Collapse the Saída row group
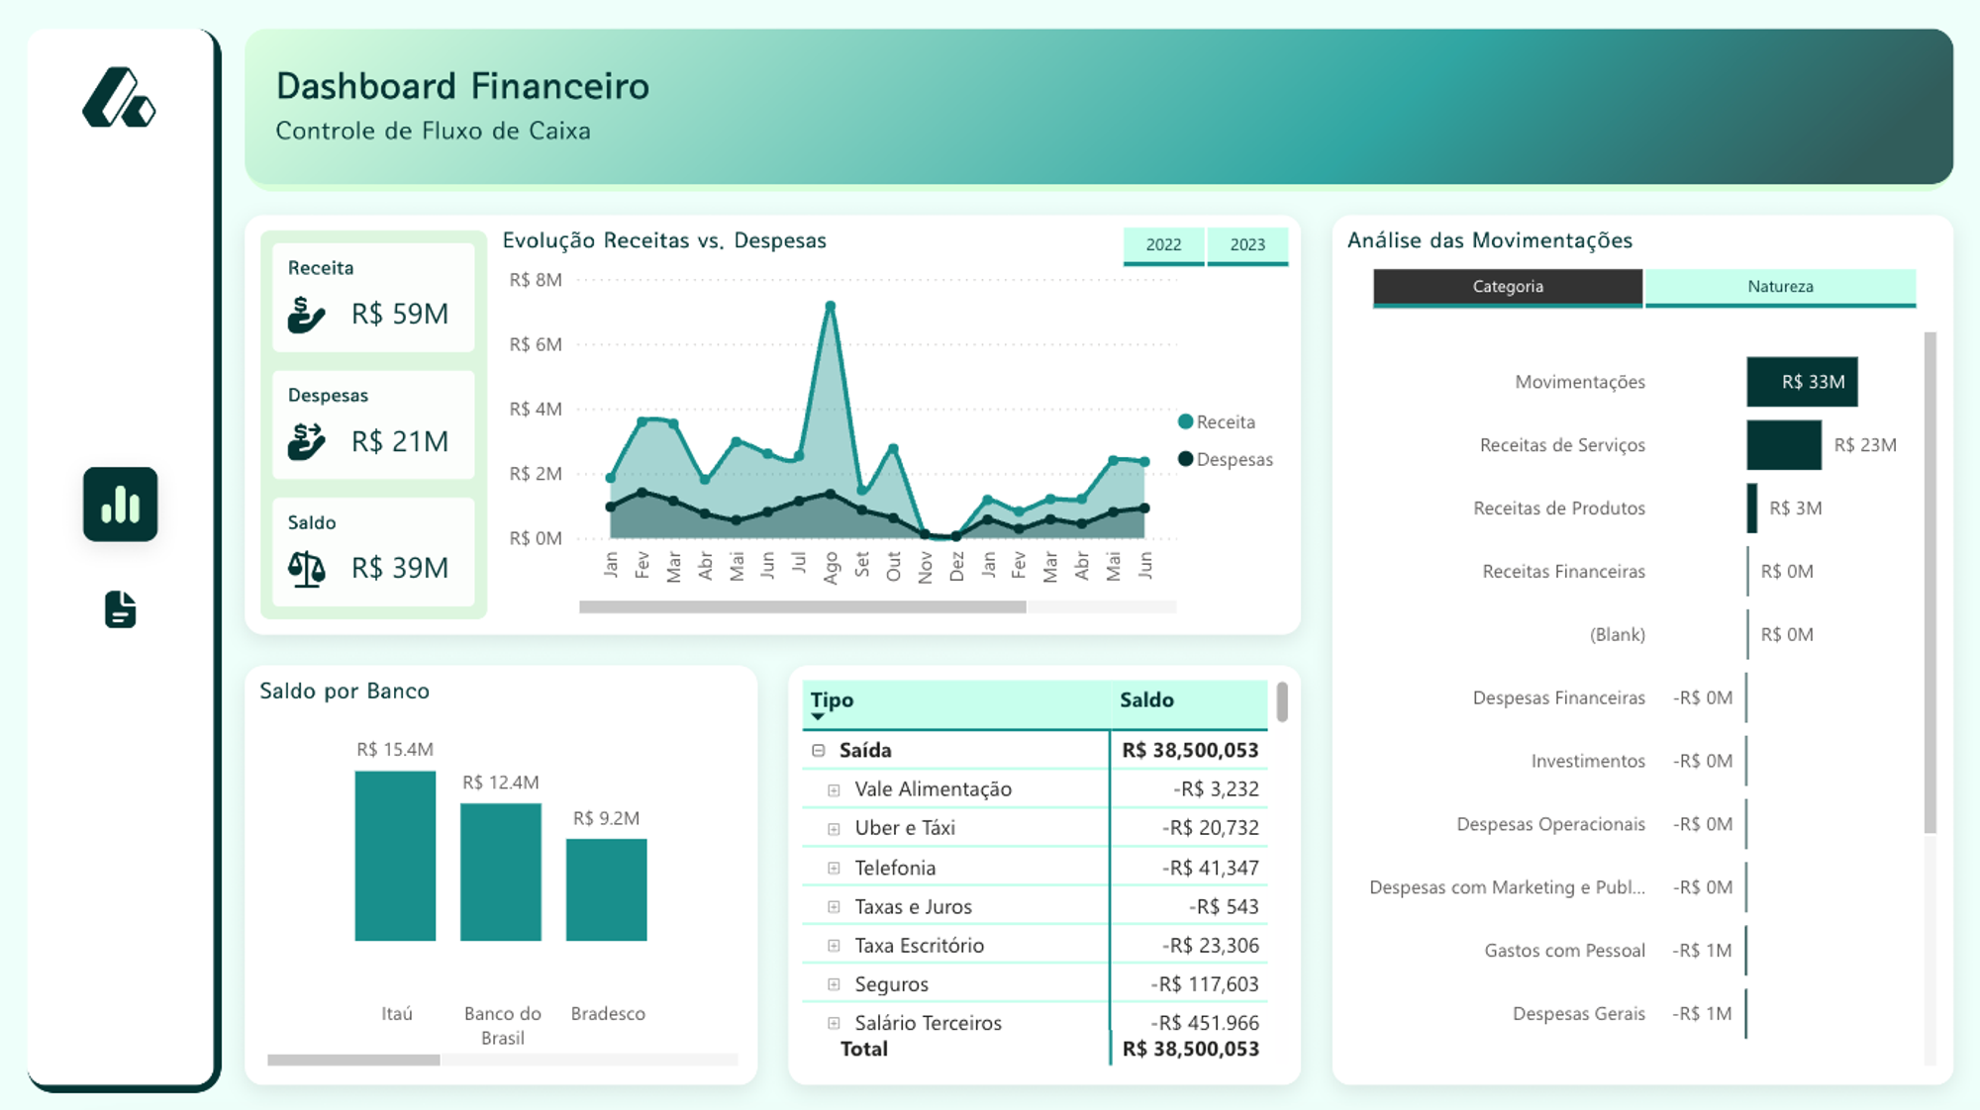 coord(819,751)
